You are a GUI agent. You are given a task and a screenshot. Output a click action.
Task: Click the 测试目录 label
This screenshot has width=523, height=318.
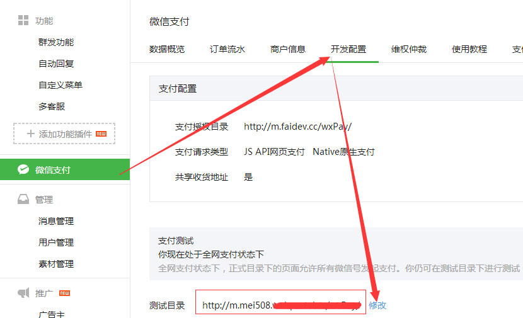coord(167,305)
